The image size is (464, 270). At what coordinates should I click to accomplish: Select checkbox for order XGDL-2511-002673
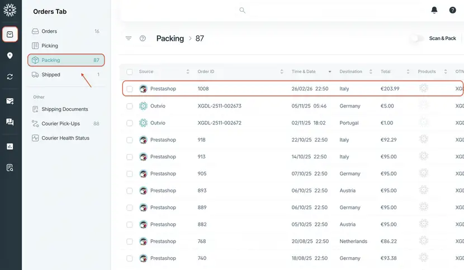pyautogui.click(x=130, y=106)
